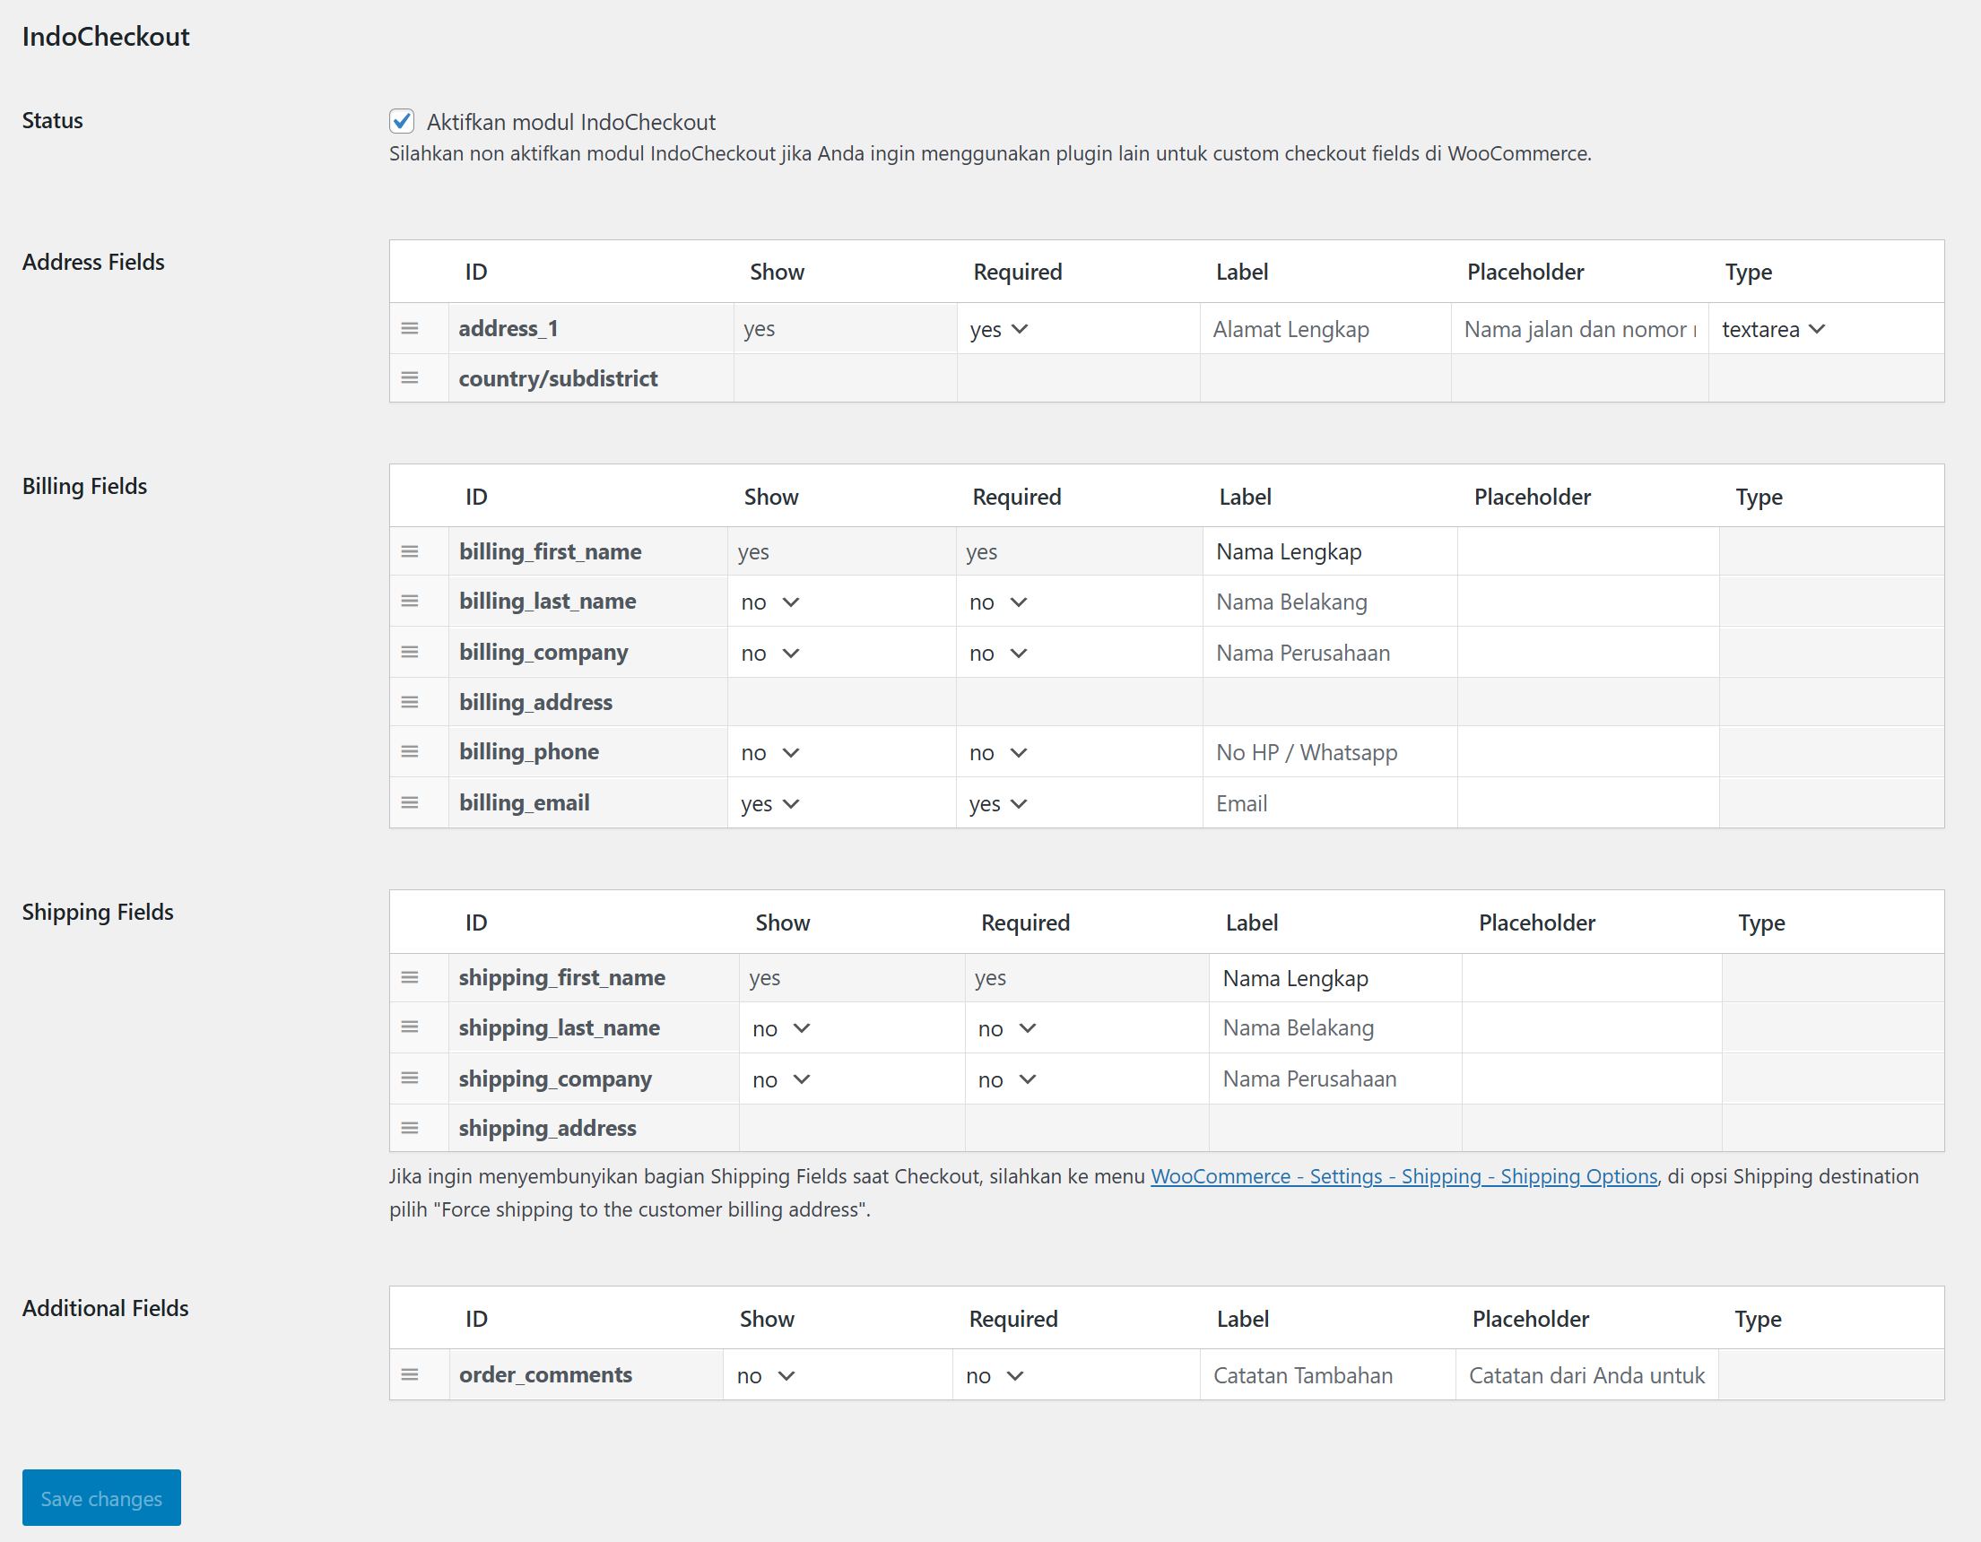1981x1542 pixels.
Task: Open Type dropdown showing textarea
Action: coord(1773,329)
